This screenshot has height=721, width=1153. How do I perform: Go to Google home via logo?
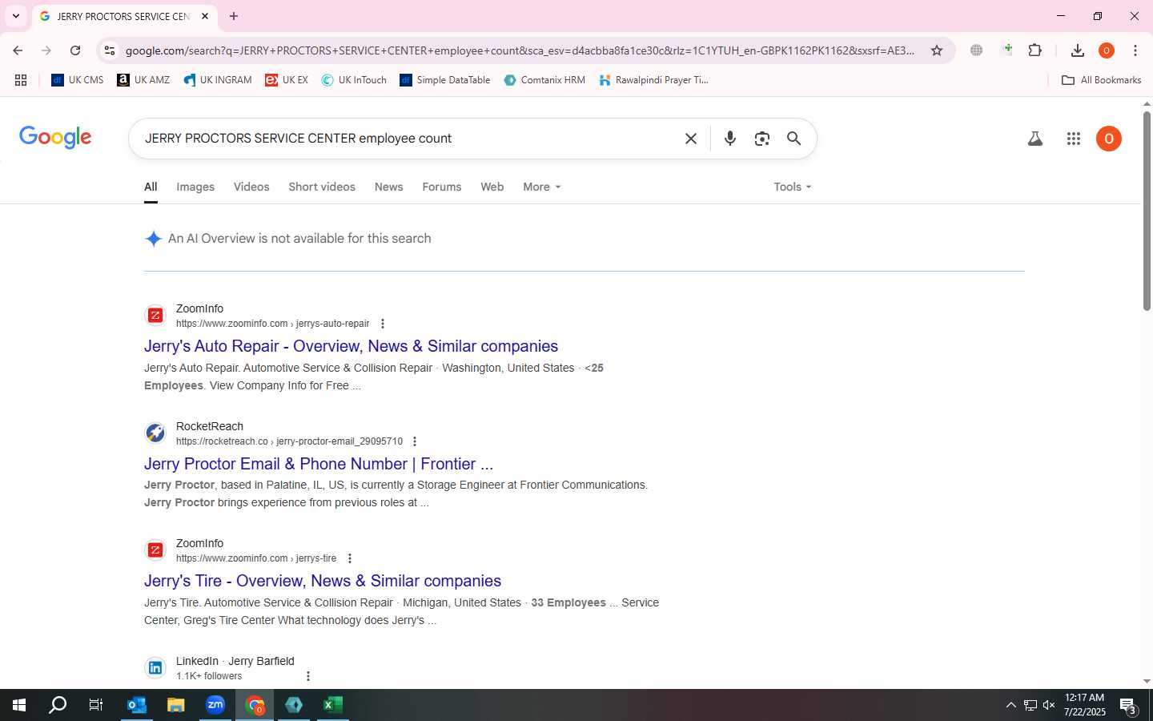[55, 137]
